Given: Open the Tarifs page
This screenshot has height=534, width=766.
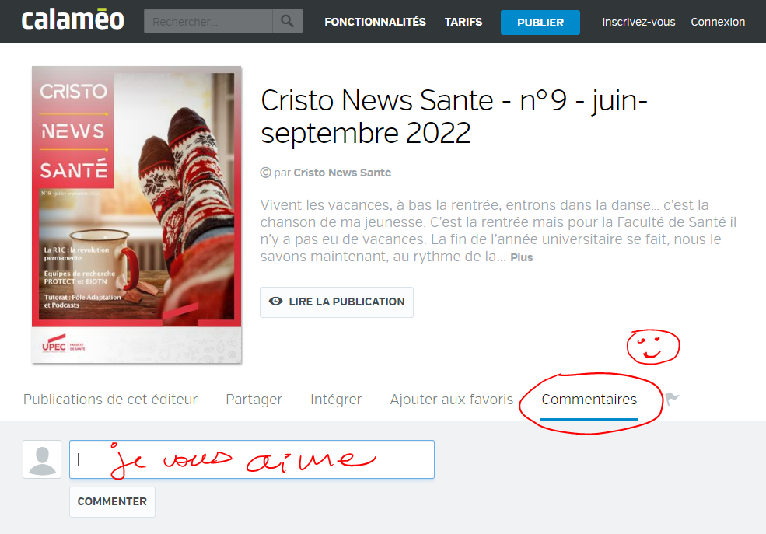Looking at the screenshot, I should (x=463, y=22).
